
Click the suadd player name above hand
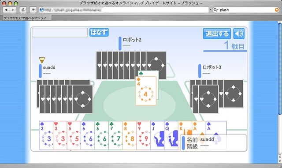pos(49,67)
